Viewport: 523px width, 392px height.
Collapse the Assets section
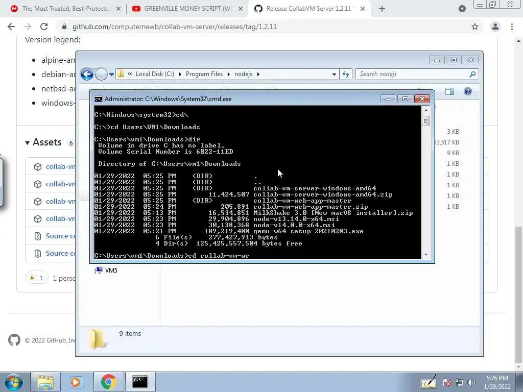point(44,142)
